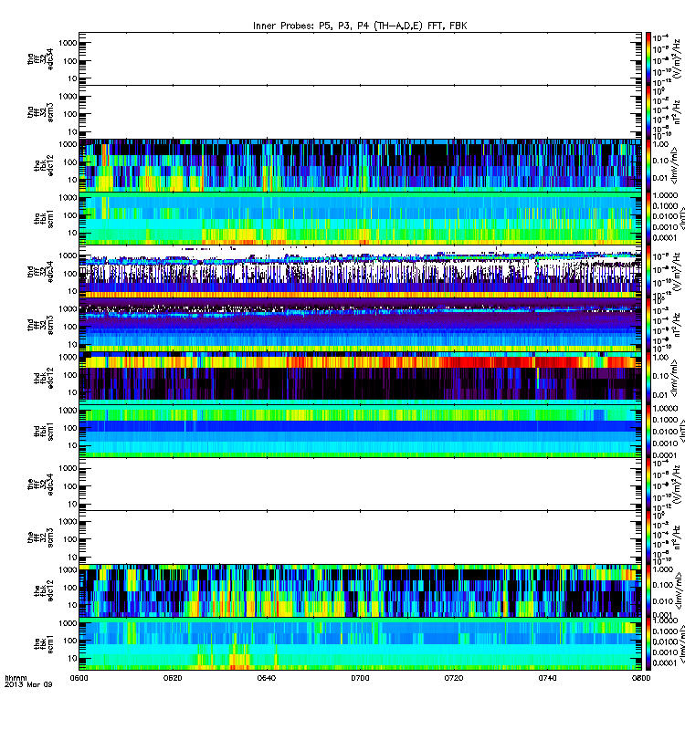Click the color bar beside tha fff edc34 panel
This screenshot has width=685, height=730.
tap(648, 58)
